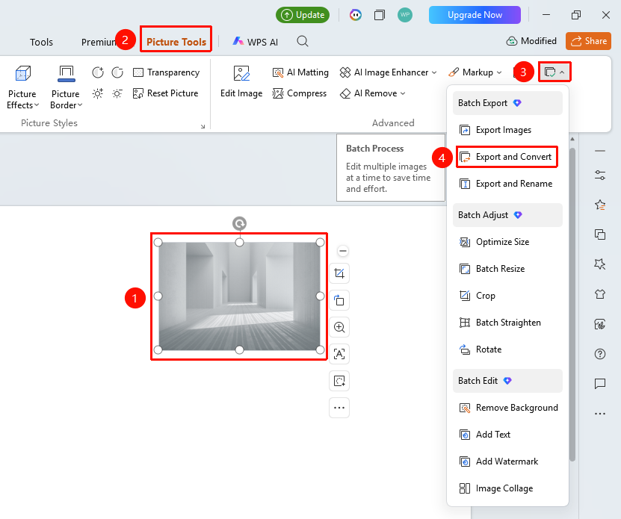
Task: Toggle the Batch Process dropdown button
Action: pyautogui.click(x=554, y=72)
